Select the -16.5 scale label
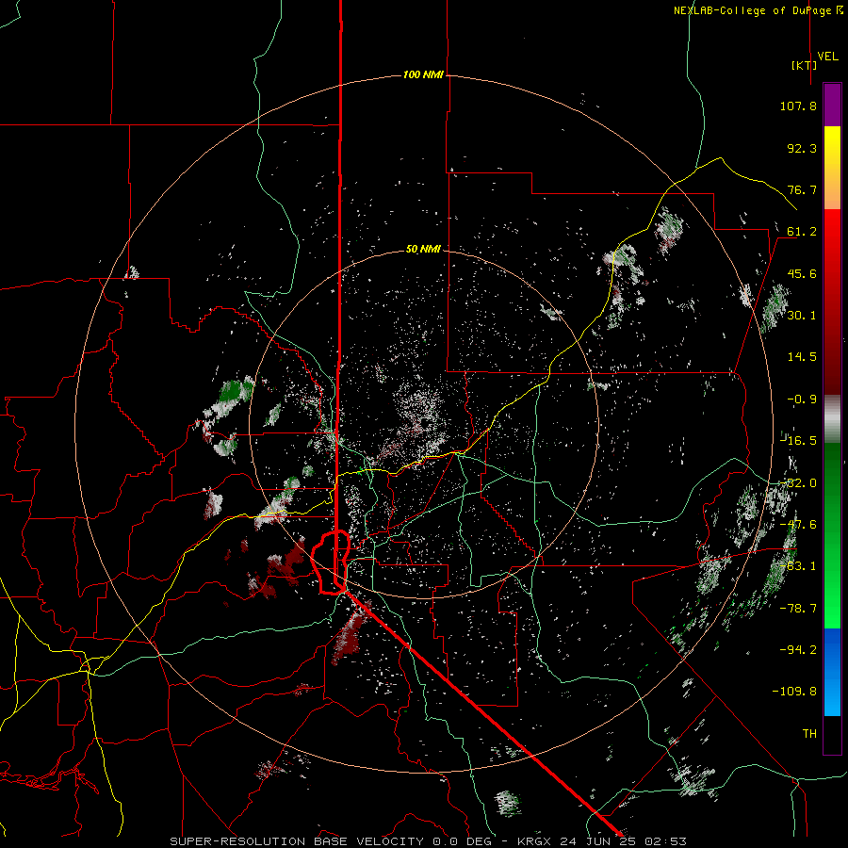Image resolution: width=848 pixels, height=848 pixels. [x=798, y=441]
